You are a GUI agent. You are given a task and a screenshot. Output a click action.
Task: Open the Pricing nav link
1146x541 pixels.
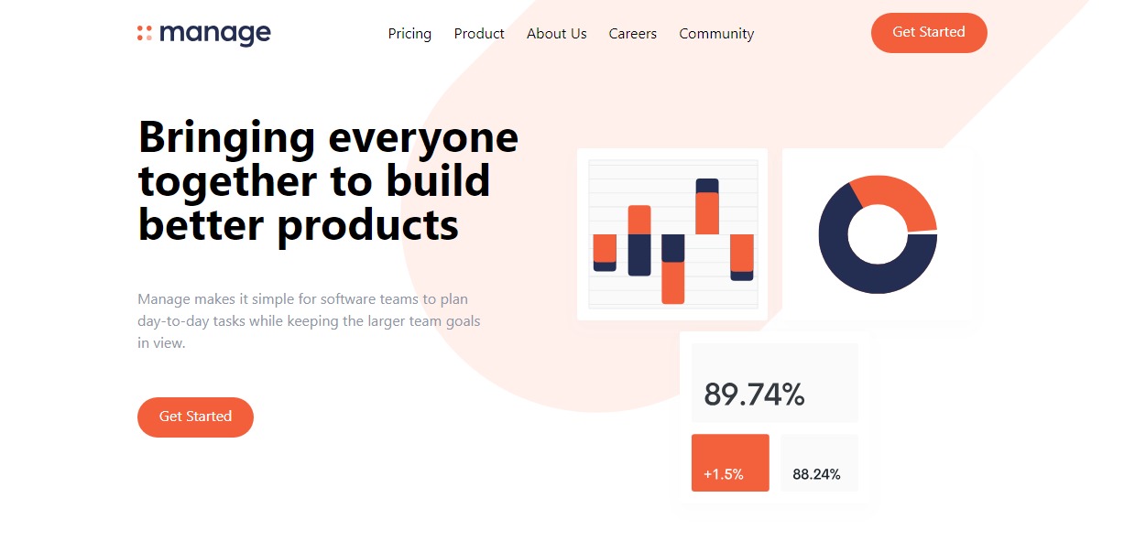[409, 34]
